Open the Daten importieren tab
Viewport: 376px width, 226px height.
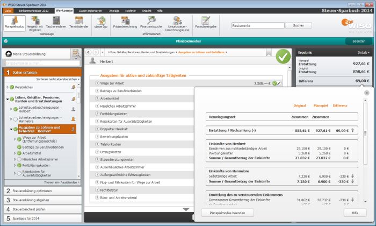pyautogui.click(x=90, y=11)
